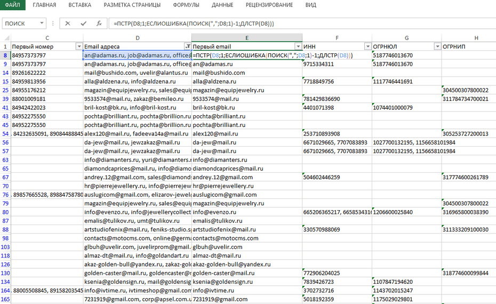Click cell hr@pierrejewellery.ru in Первый email column

click(x=247, y=186)
